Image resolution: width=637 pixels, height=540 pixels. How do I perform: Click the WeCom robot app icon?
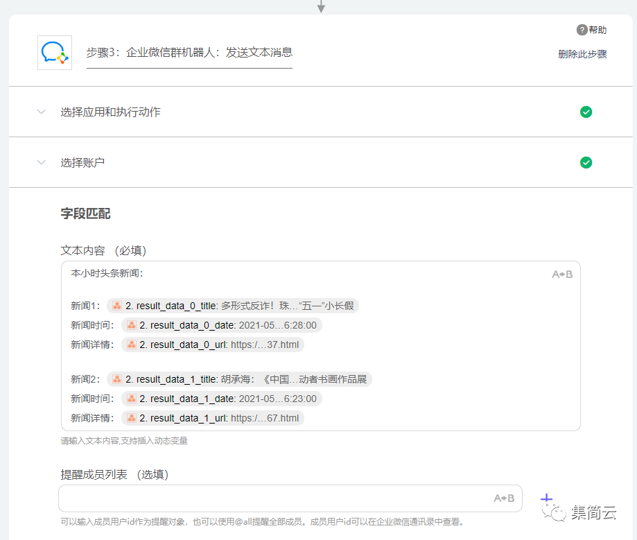55,53
